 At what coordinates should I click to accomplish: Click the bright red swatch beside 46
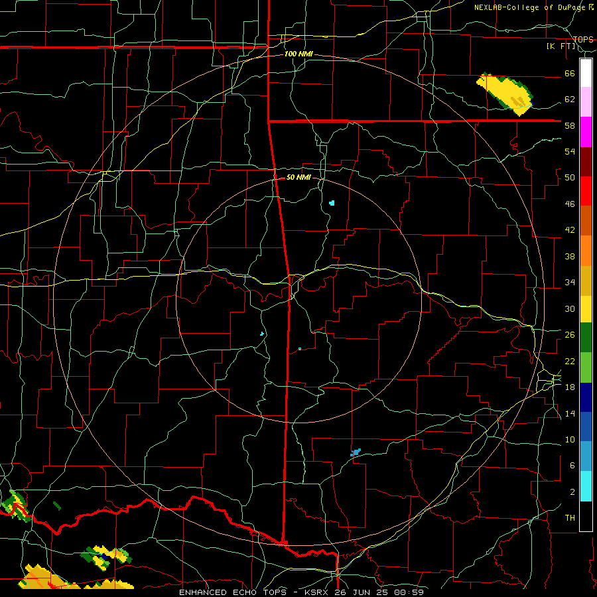pos(586,191)
